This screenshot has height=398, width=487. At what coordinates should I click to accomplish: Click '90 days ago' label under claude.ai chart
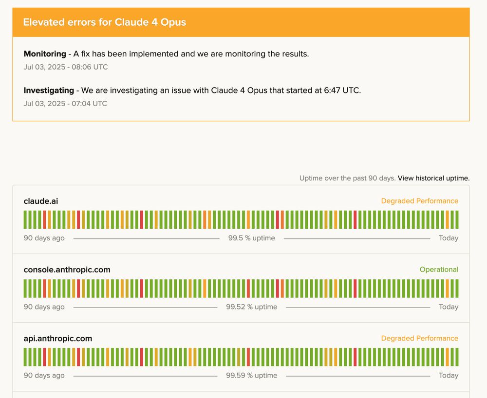(44, 238)
